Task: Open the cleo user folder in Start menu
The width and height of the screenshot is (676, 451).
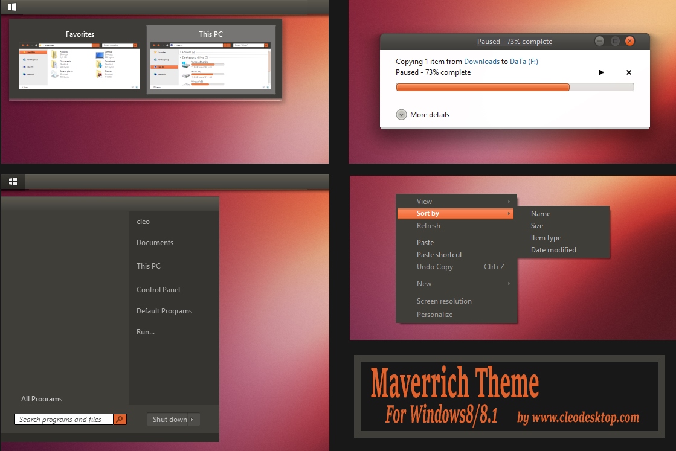Action: coord(143,222)
